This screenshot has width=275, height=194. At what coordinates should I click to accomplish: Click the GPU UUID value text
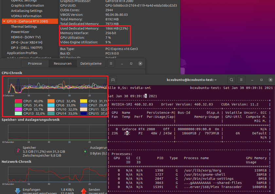tap(141, 6)
